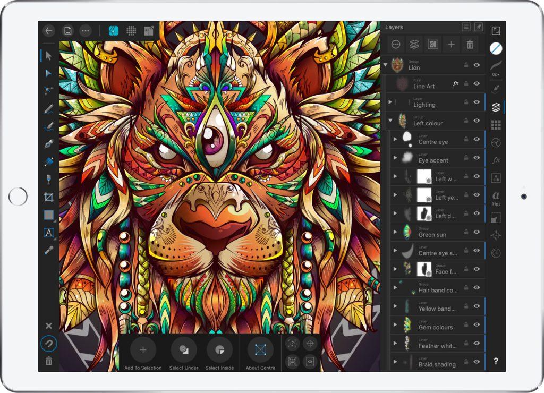Add a new layer with plus

(451, 45)
